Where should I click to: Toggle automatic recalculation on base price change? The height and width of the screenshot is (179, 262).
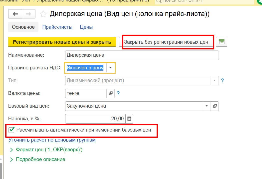coord(11,130)
